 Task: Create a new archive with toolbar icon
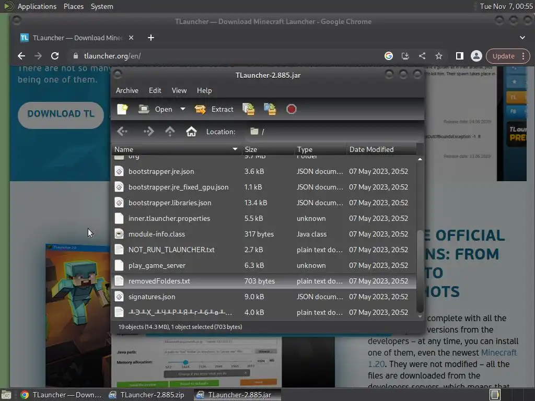coord(122,109)
